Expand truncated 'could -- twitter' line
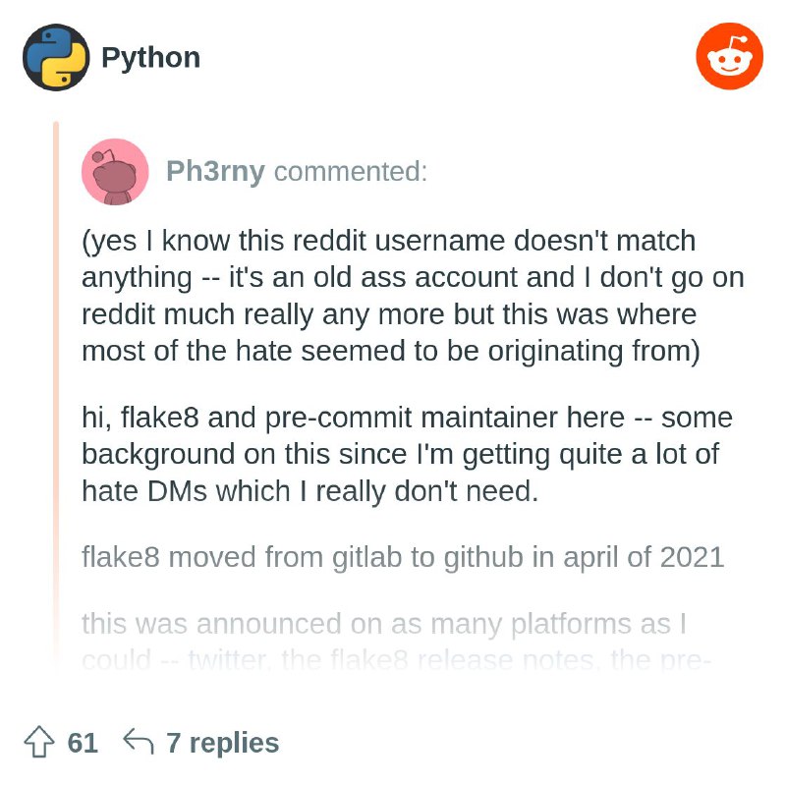786x786 pixels. click(396, 660)
